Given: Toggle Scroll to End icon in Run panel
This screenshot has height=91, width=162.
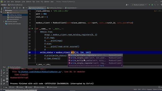Looking at the screenshot, I should pyautogui.click(x=7, y=79).
